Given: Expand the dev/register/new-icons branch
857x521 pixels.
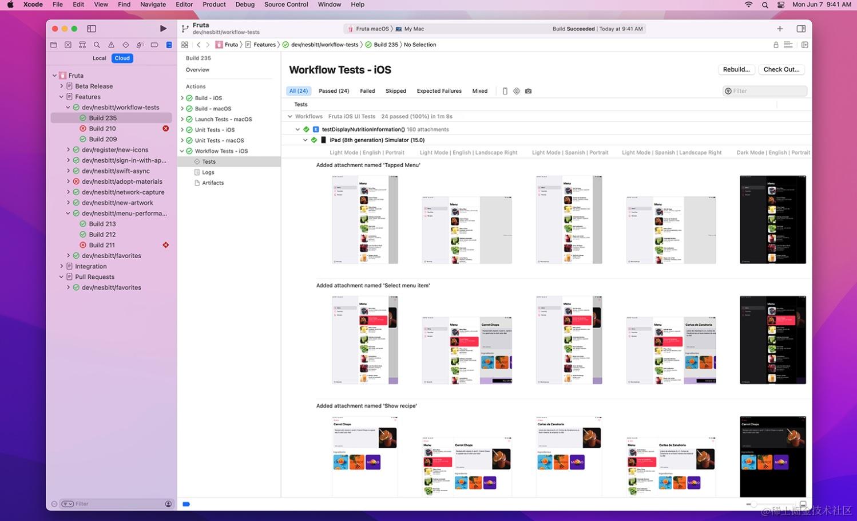Looking at the screenshot, I should click(68, 149).
